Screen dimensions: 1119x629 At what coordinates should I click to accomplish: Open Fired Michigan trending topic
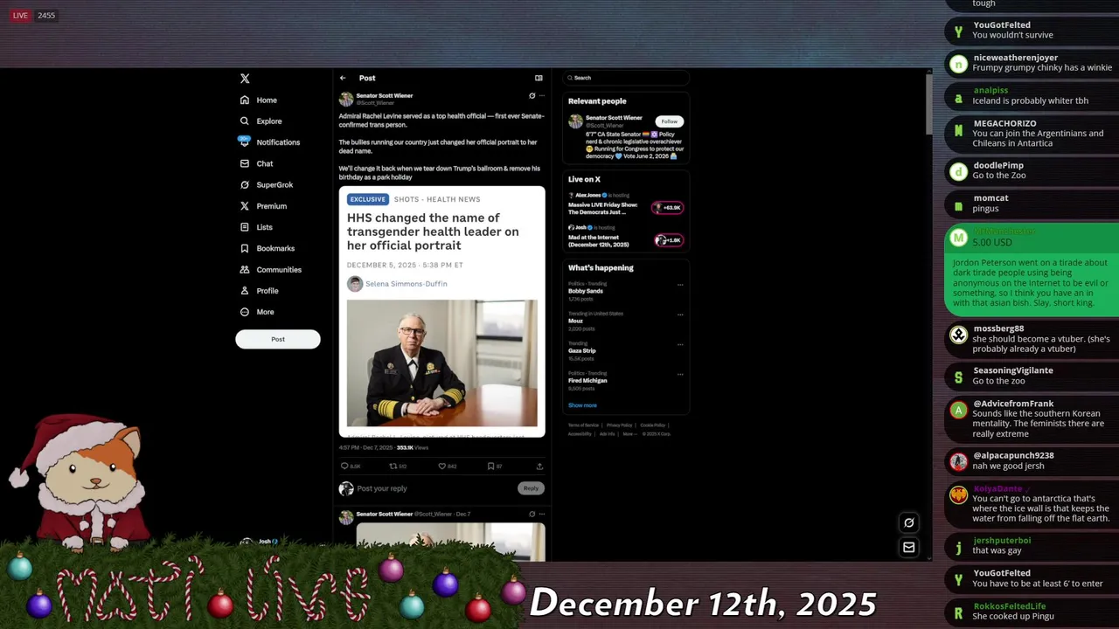587,381
